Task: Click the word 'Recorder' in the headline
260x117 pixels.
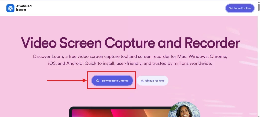Action: click(x=212, y=43)
